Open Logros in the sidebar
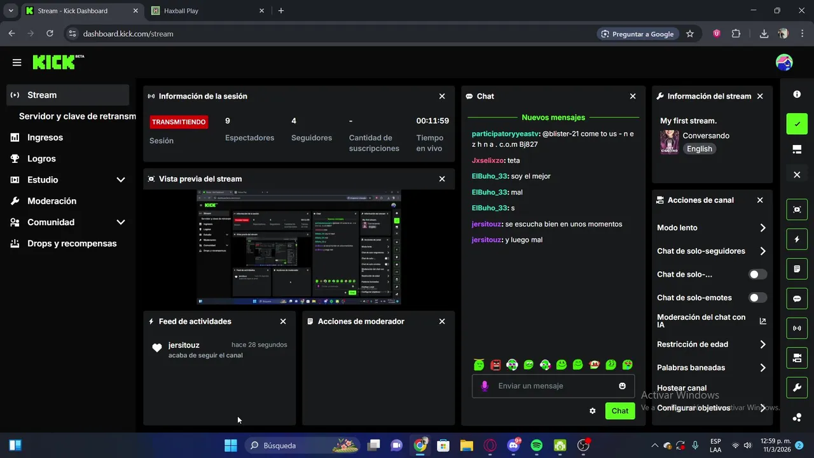 (41, 158)
